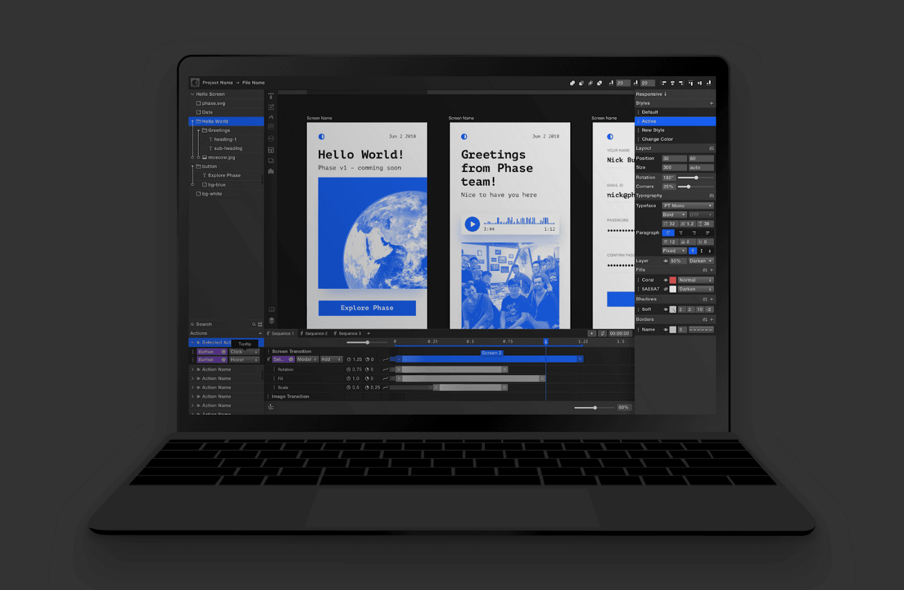Add a new action with the Actions plus

[x=260, y=333]
